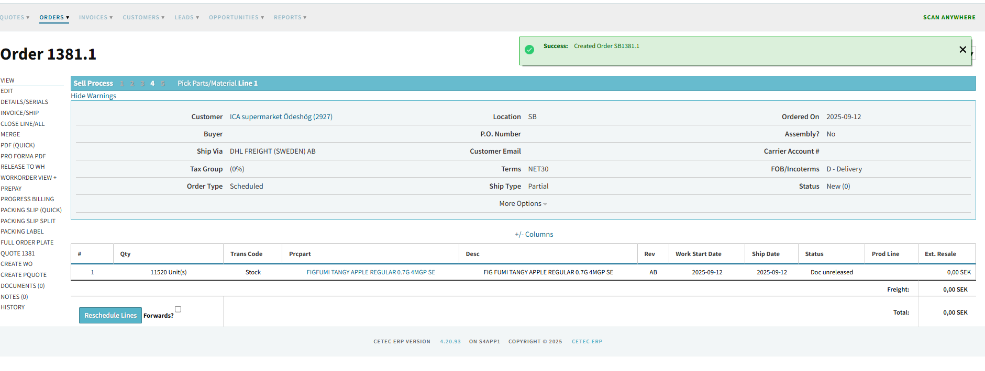The width and height of the screenshot is (985, 371).
Task: Enable the Forwards? checkbox
Action: [x=178, y=309]
